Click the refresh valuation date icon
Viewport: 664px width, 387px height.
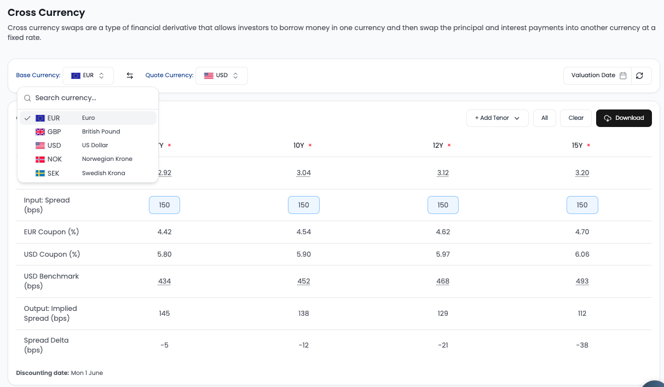(x=639, y=76)
